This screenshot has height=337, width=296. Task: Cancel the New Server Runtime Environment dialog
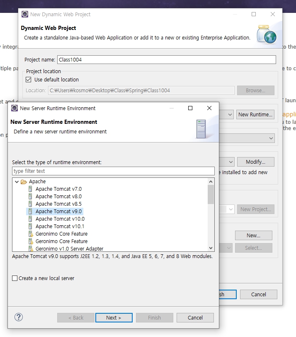tap(195, 317)
